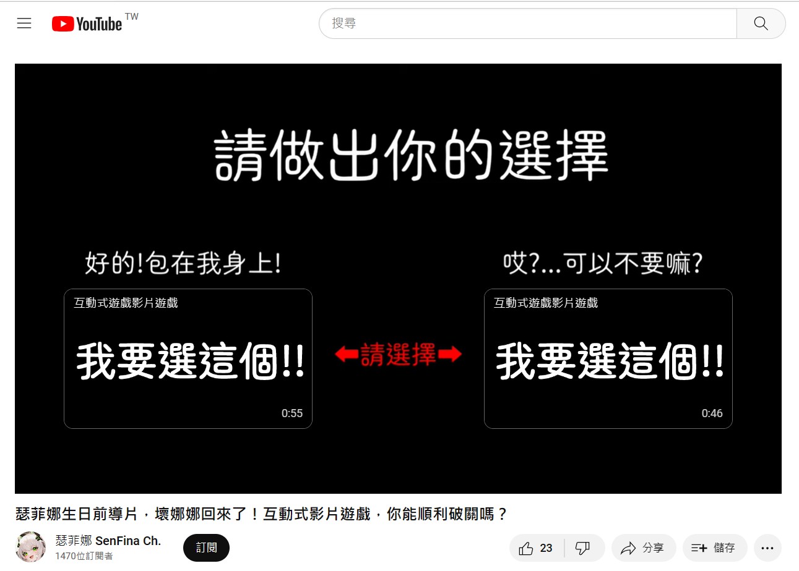Dislike the video with thumbs-down
The height and width of the screenshot is (571, 799).
click(583, 548)
